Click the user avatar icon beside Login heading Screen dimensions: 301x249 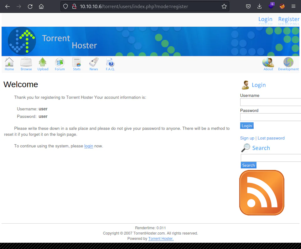point(245,85)
